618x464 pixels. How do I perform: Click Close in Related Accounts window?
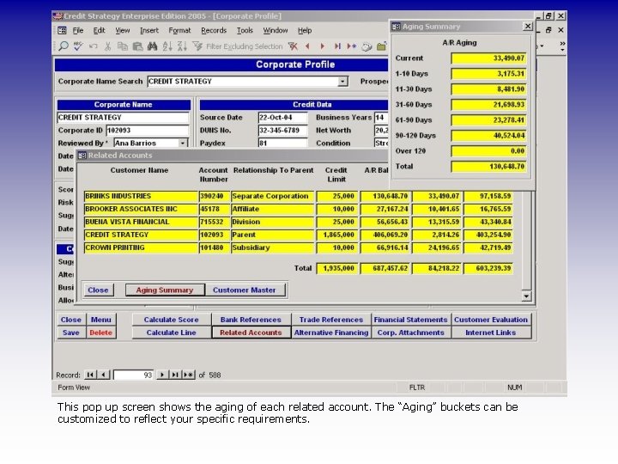(98, 290)
